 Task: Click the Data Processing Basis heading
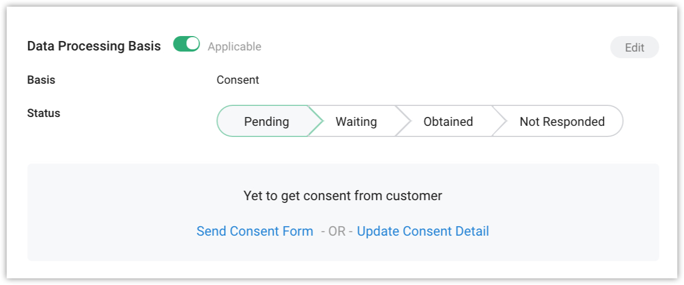[x=94, y=46]
